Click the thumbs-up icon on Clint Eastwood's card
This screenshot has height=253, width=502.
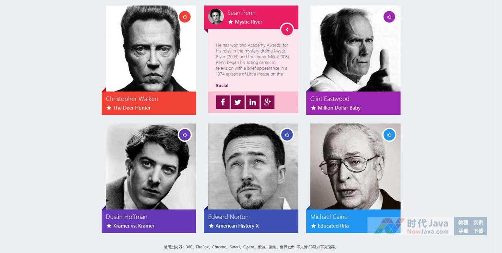389,17
